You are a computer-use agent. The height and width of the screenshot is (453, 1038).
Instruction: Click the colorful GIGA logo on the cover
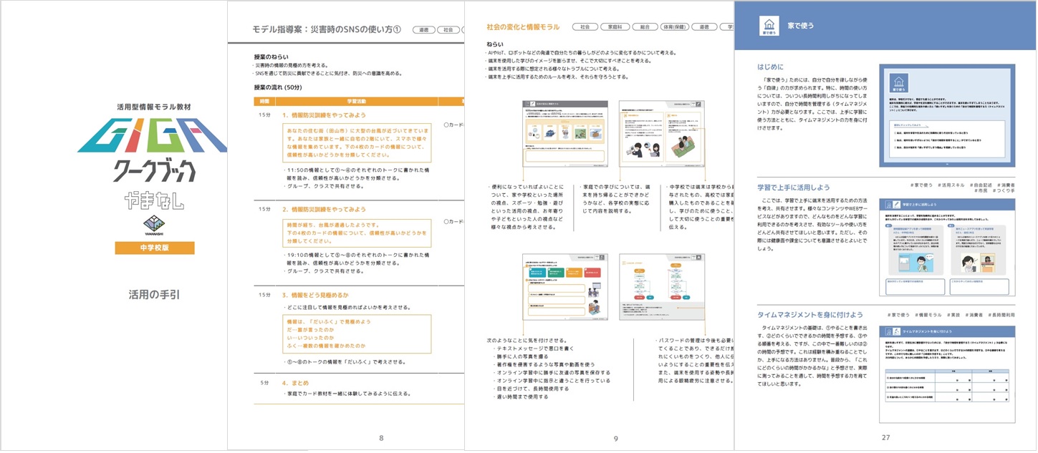[153, 136]
